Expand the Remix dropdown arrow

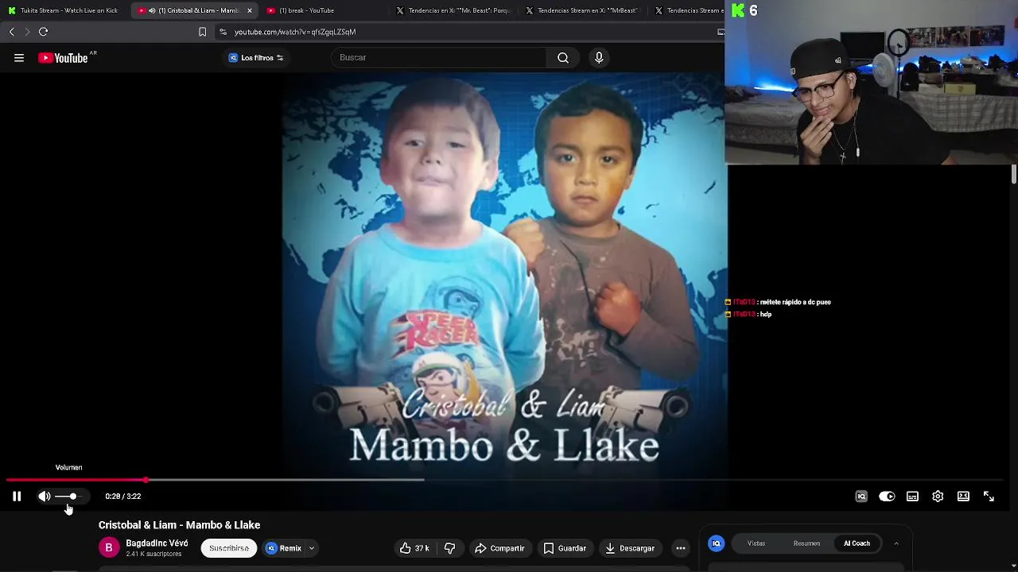(x=312, y=548)
